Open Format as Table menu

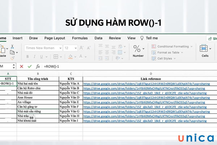click(x=167, y=53)
